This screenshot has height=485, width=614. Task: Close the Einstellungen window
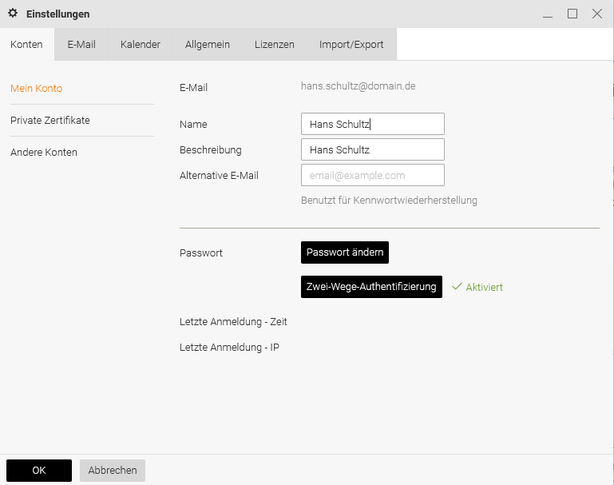[596, 14]
